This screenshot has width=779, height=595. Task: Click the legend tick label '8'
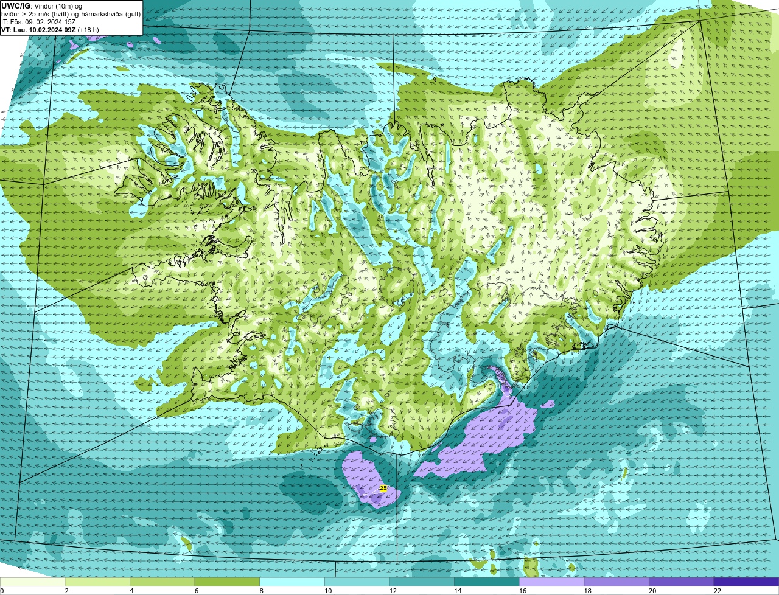point(261,591)
